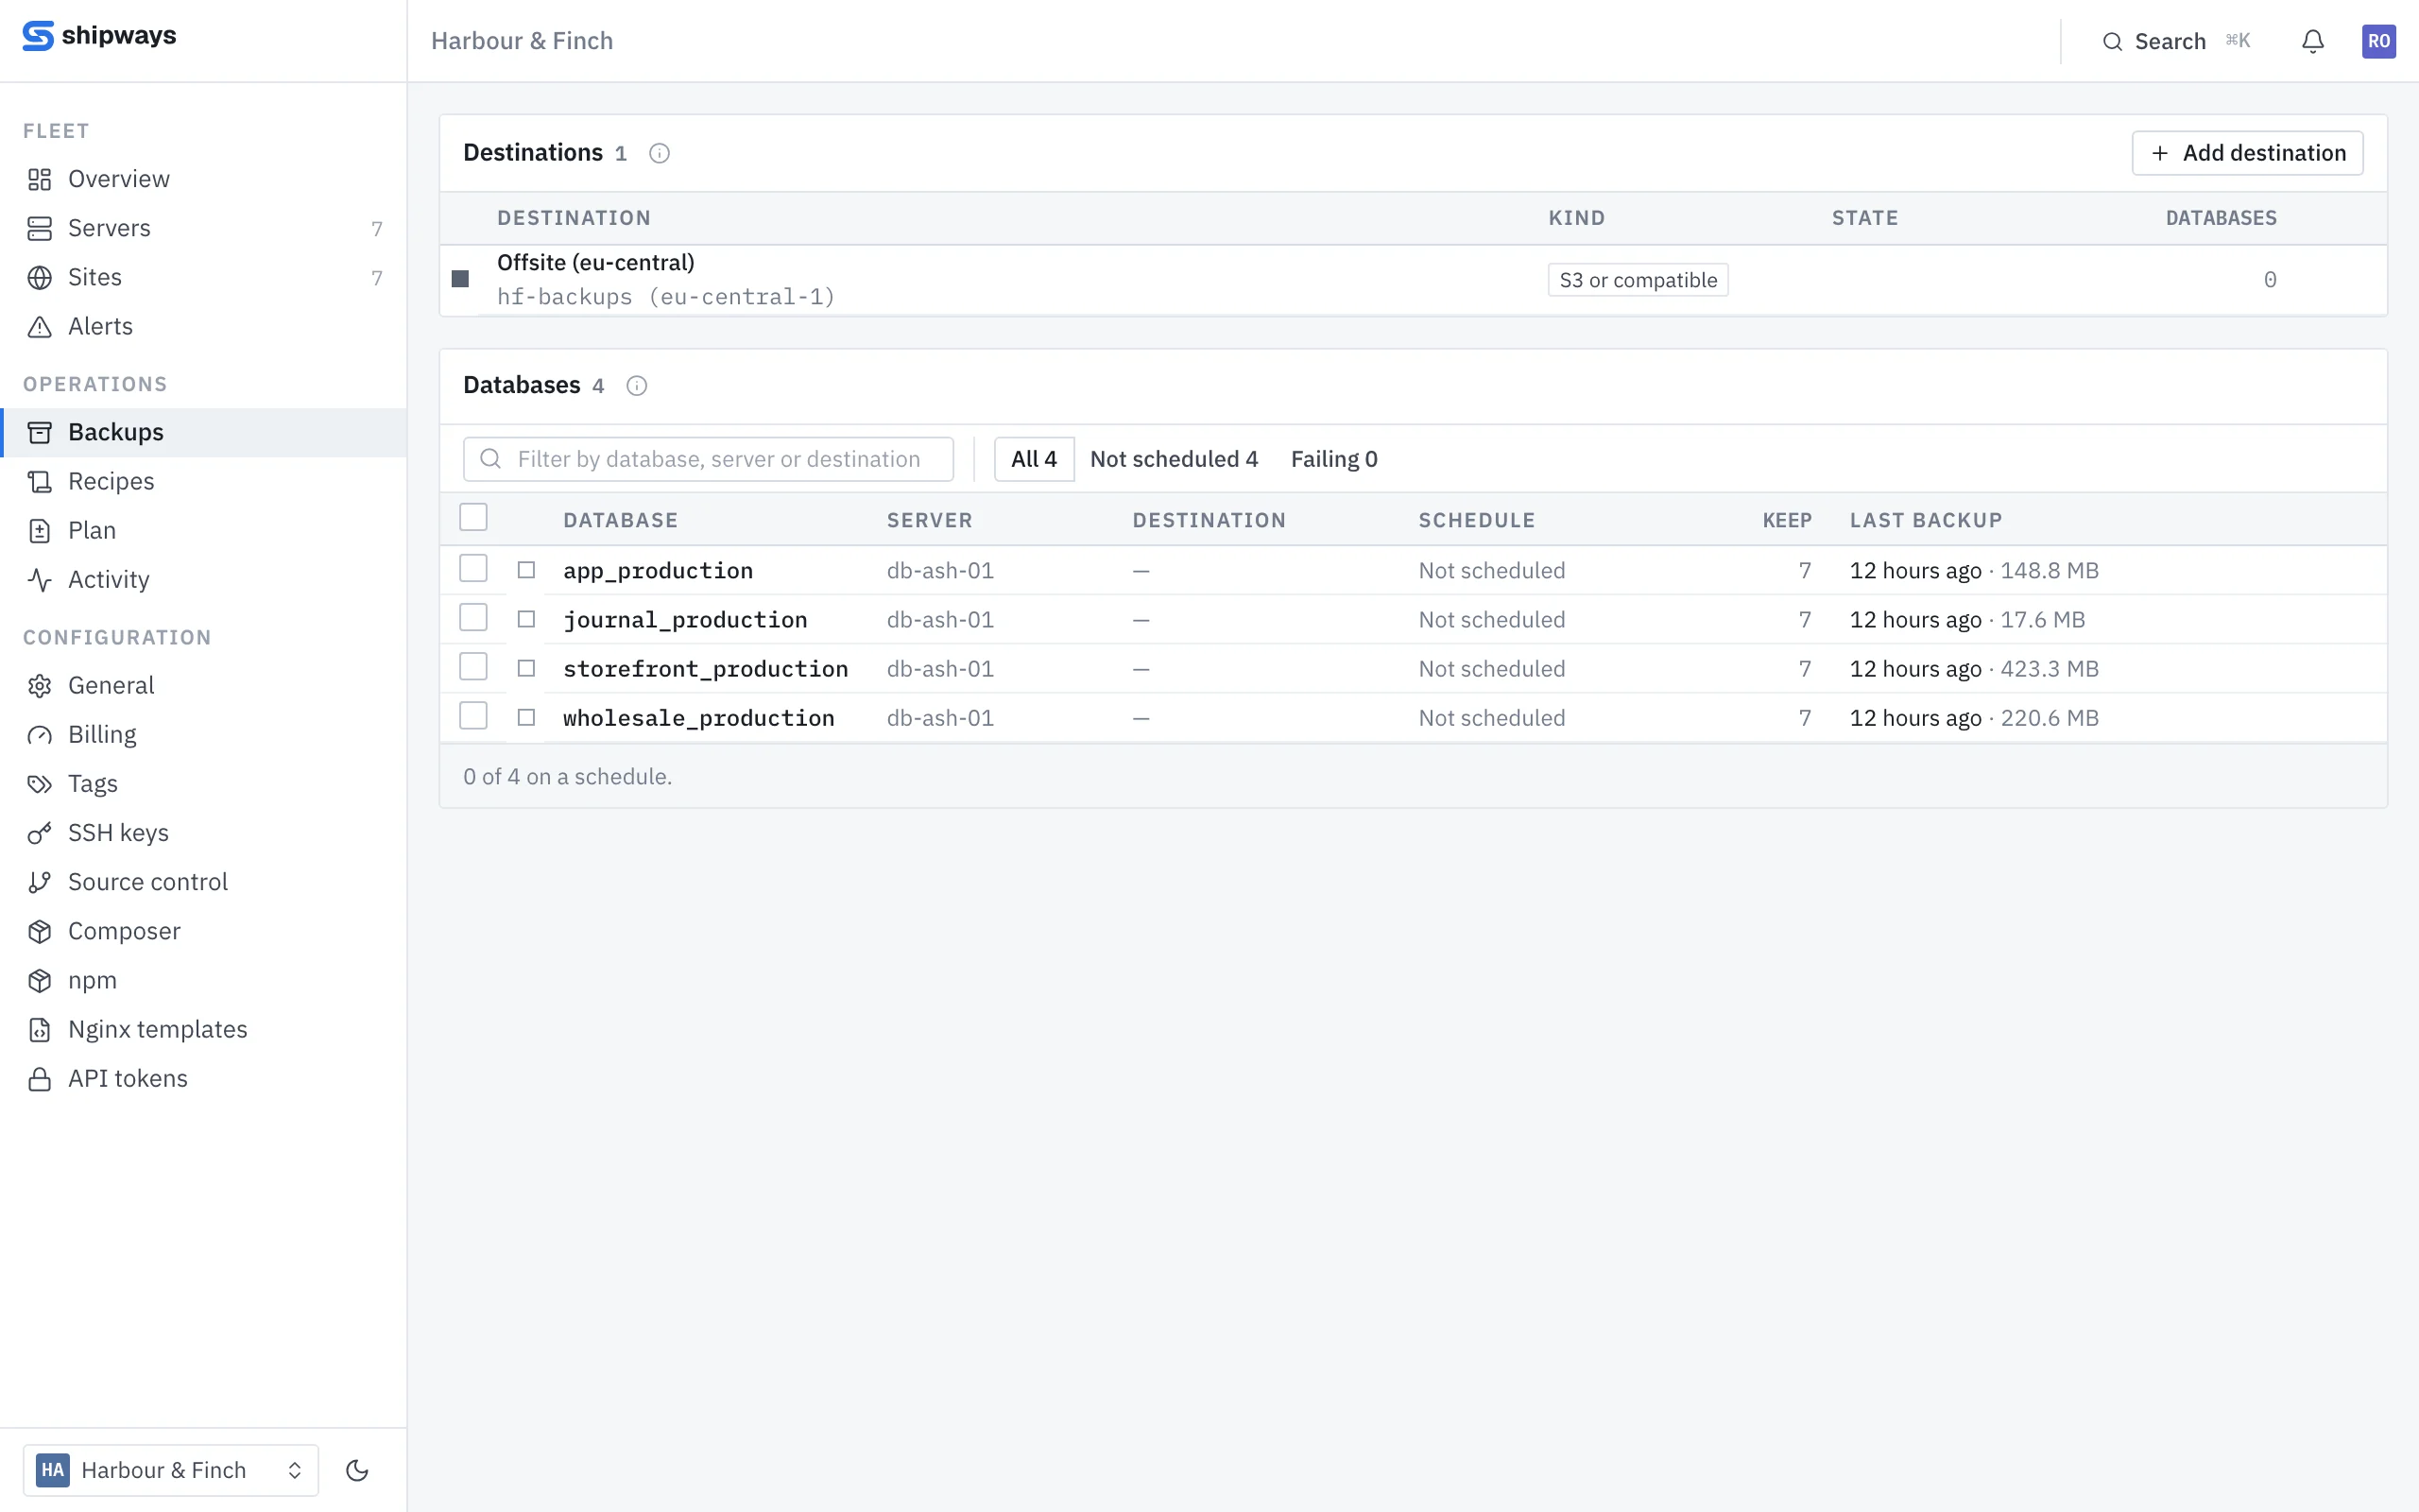Click the Recipes scroll icon
This screenshot has height=1512, width=2419.
[x=40, y=481]
